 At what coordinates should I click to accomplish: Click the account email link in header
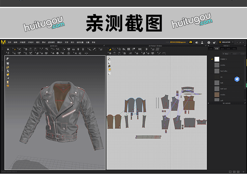pos(178,42)
